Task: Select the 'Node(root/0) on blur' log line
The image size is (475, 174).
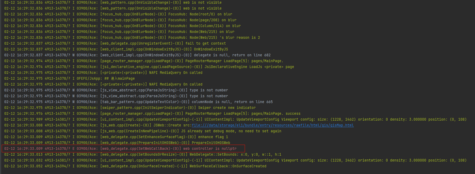Action: coord(118,14)
